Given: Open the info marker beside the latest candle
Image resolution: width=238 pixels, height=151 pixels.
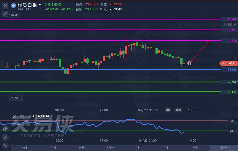Looking at the screenshot, I should point(189,63).
